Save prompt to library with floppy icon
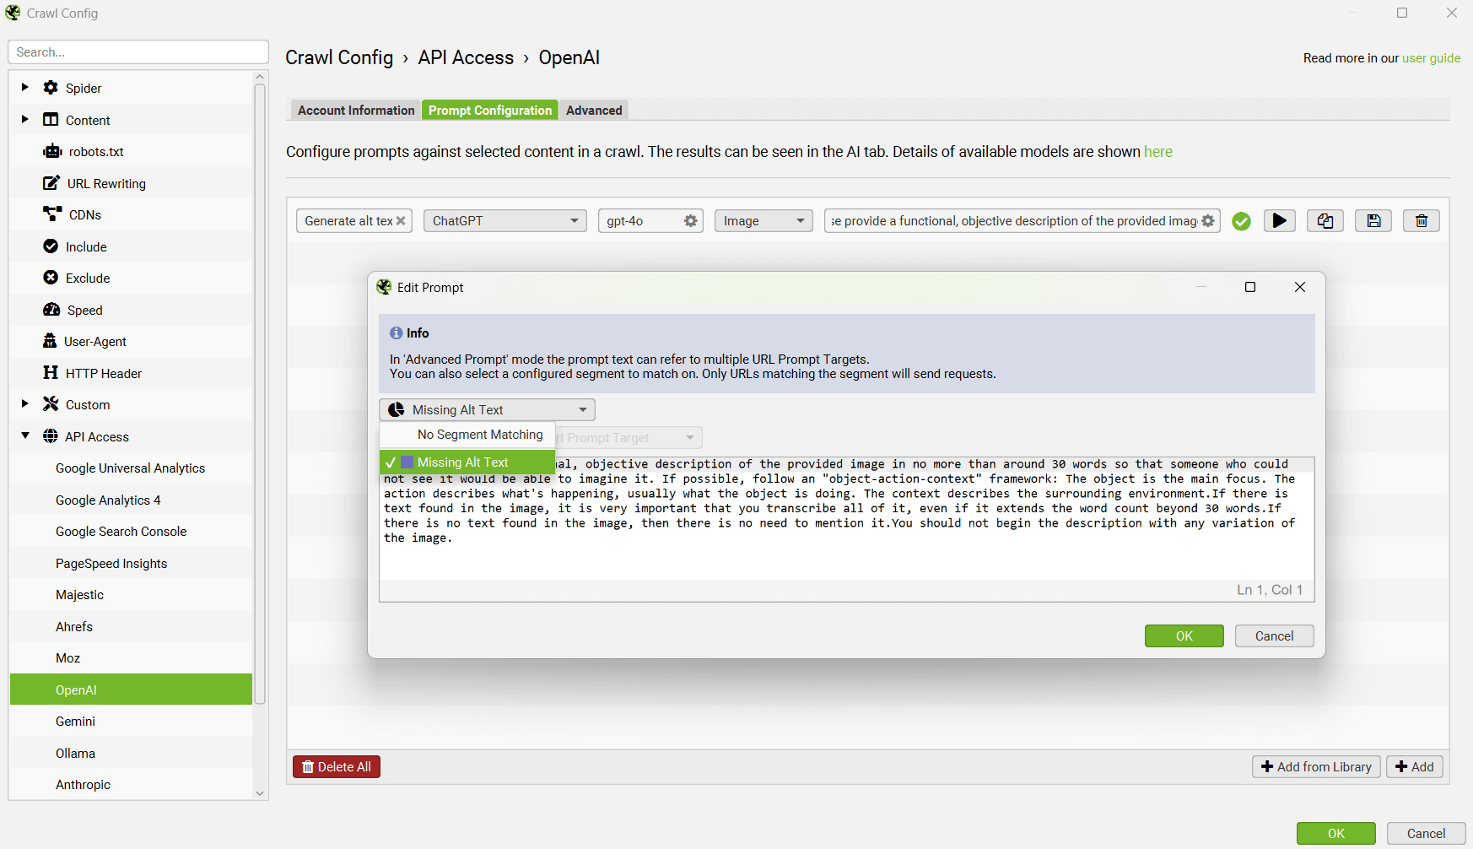 click(x=1373, y=221)
